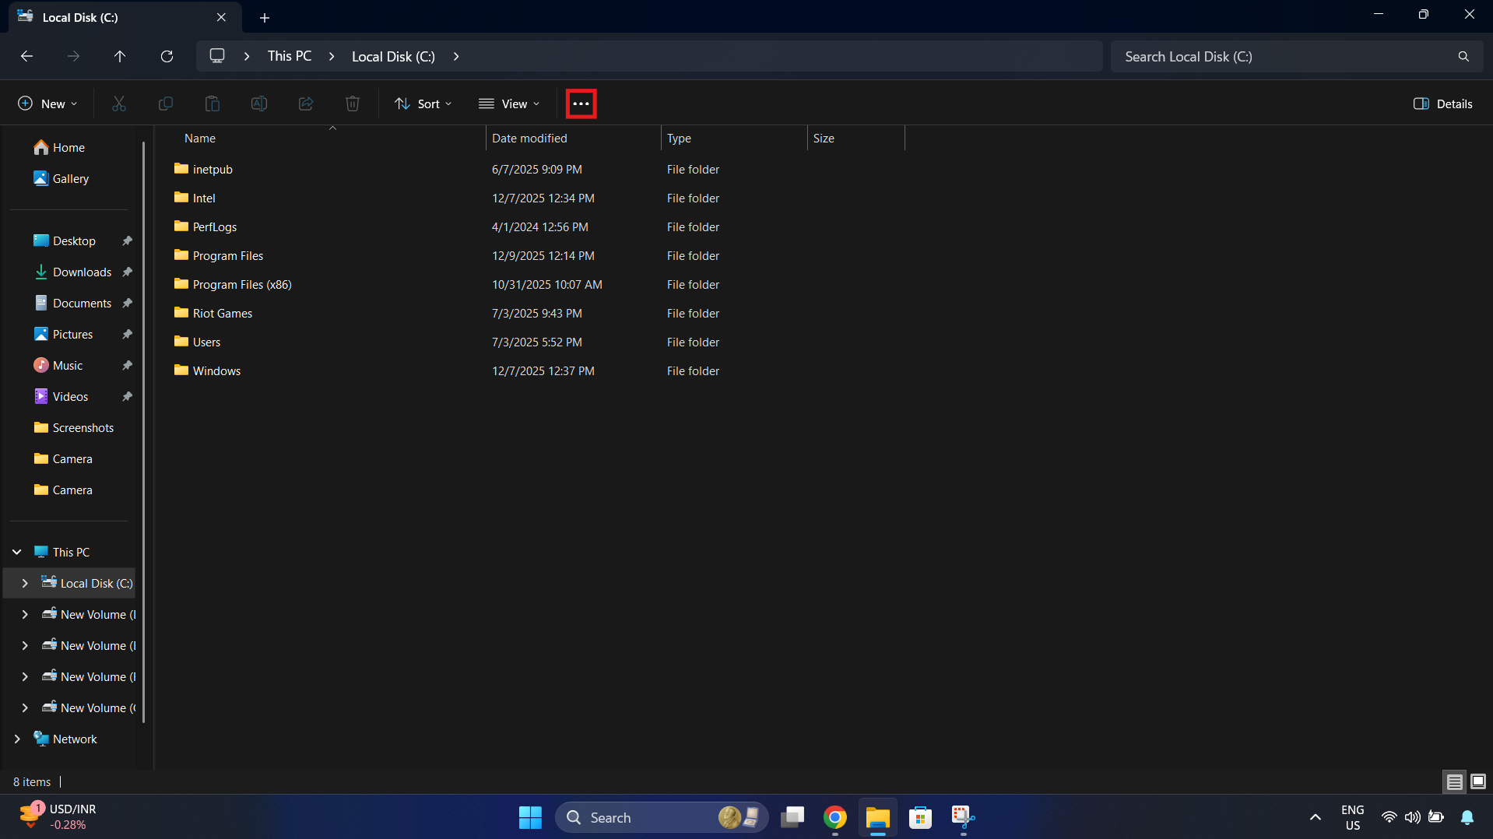Open the Sort dropdown menu
Screen dimensions: 1493x839
point(423,104)
